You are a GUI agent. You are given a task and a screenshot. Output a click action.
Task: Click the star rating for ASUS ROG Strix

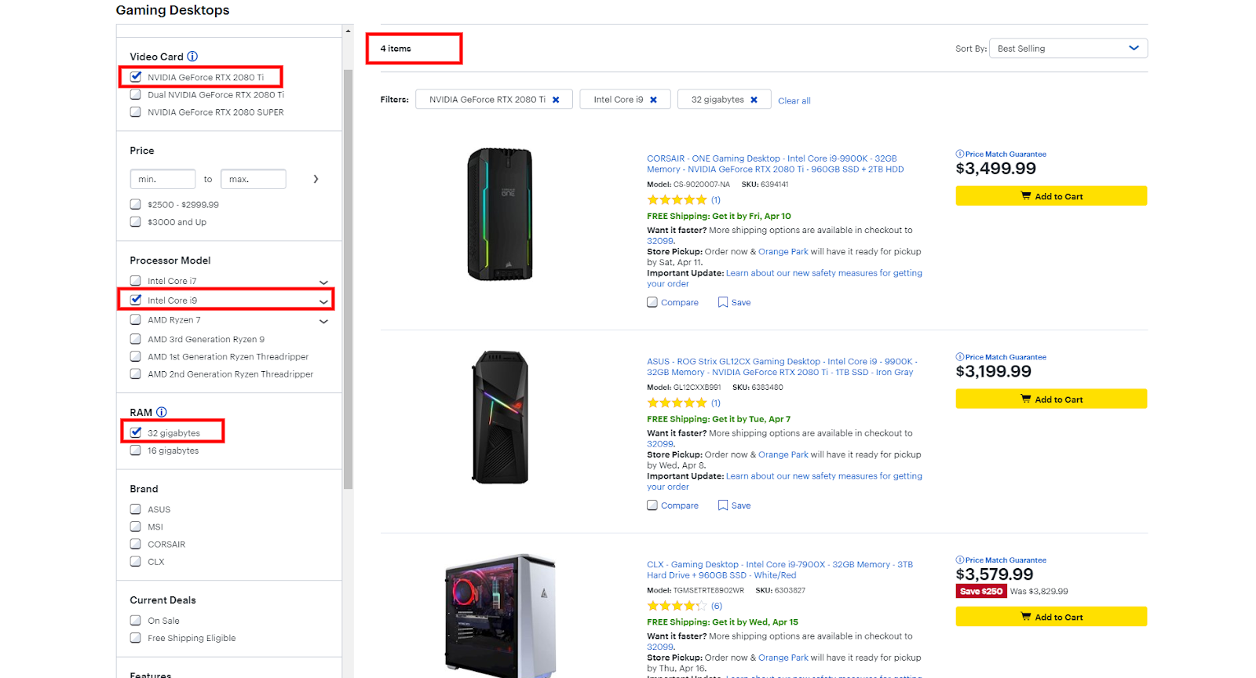click(x=677, y=403)
